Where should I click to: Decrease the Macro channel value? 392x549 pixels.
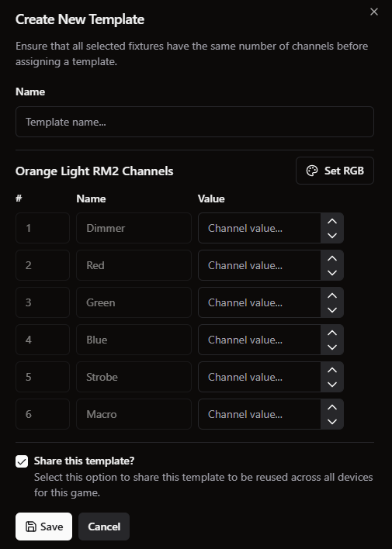332,422
